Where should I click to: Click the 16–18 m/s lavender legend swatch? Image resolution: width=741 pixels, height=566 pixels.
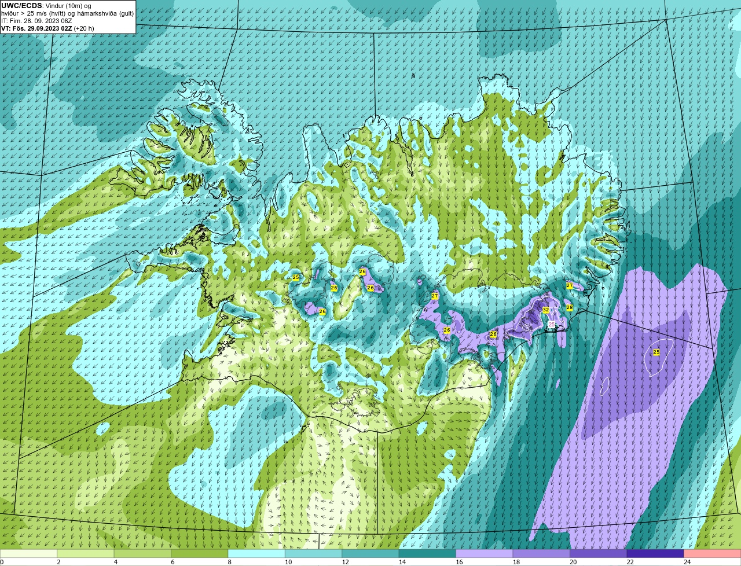click(x=485, y=553)
